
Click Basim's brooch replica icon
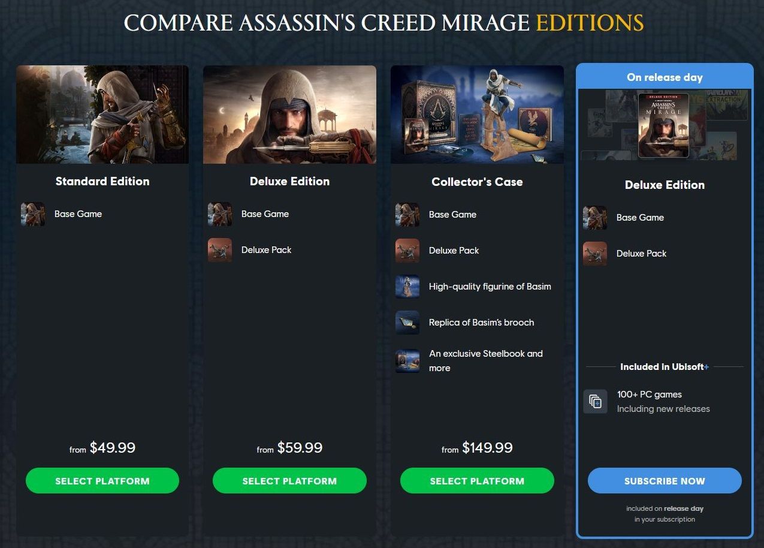click(407, 323)
